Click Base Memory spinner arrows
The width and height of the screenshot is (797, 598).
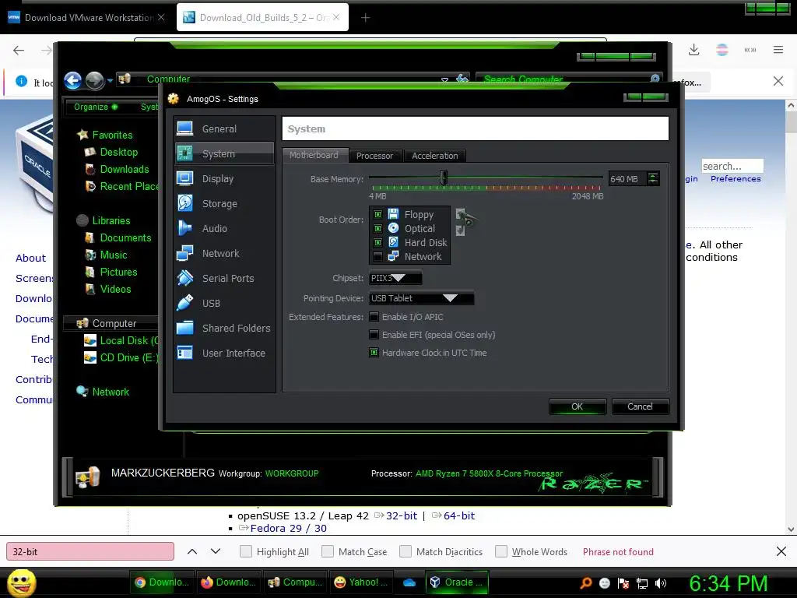pos(653,178)
